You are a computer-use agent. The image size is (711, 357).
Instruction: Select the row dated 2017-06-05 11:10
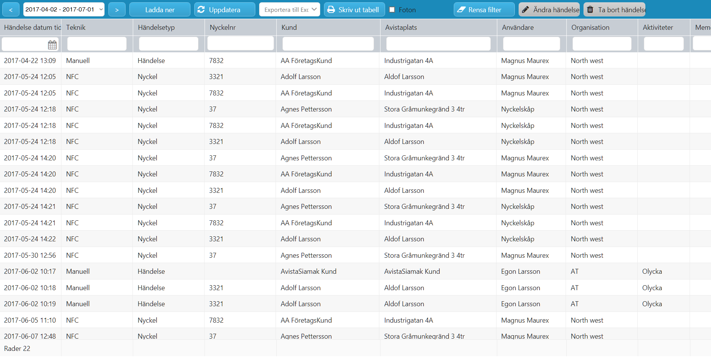(x=355, y=320)
